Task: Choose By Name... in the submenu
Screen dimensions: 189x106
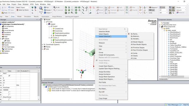Action: pos(134,34)
